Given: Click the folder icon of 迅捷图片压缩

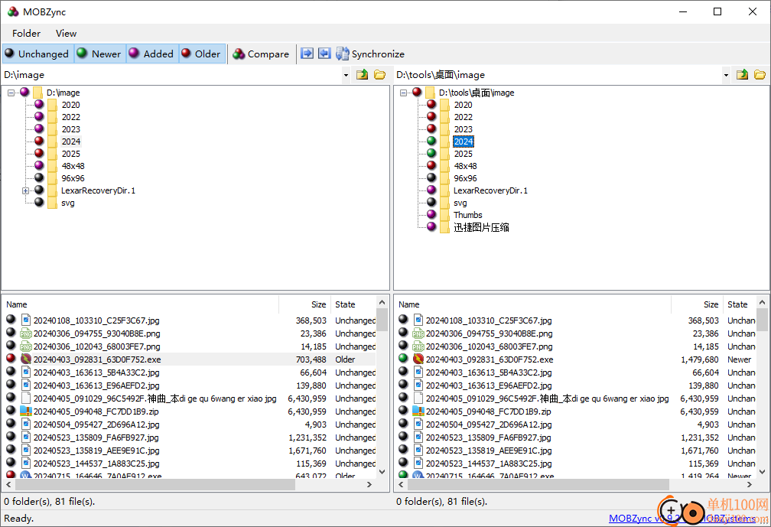Looking at the screenshot, I should coord(445,227).
